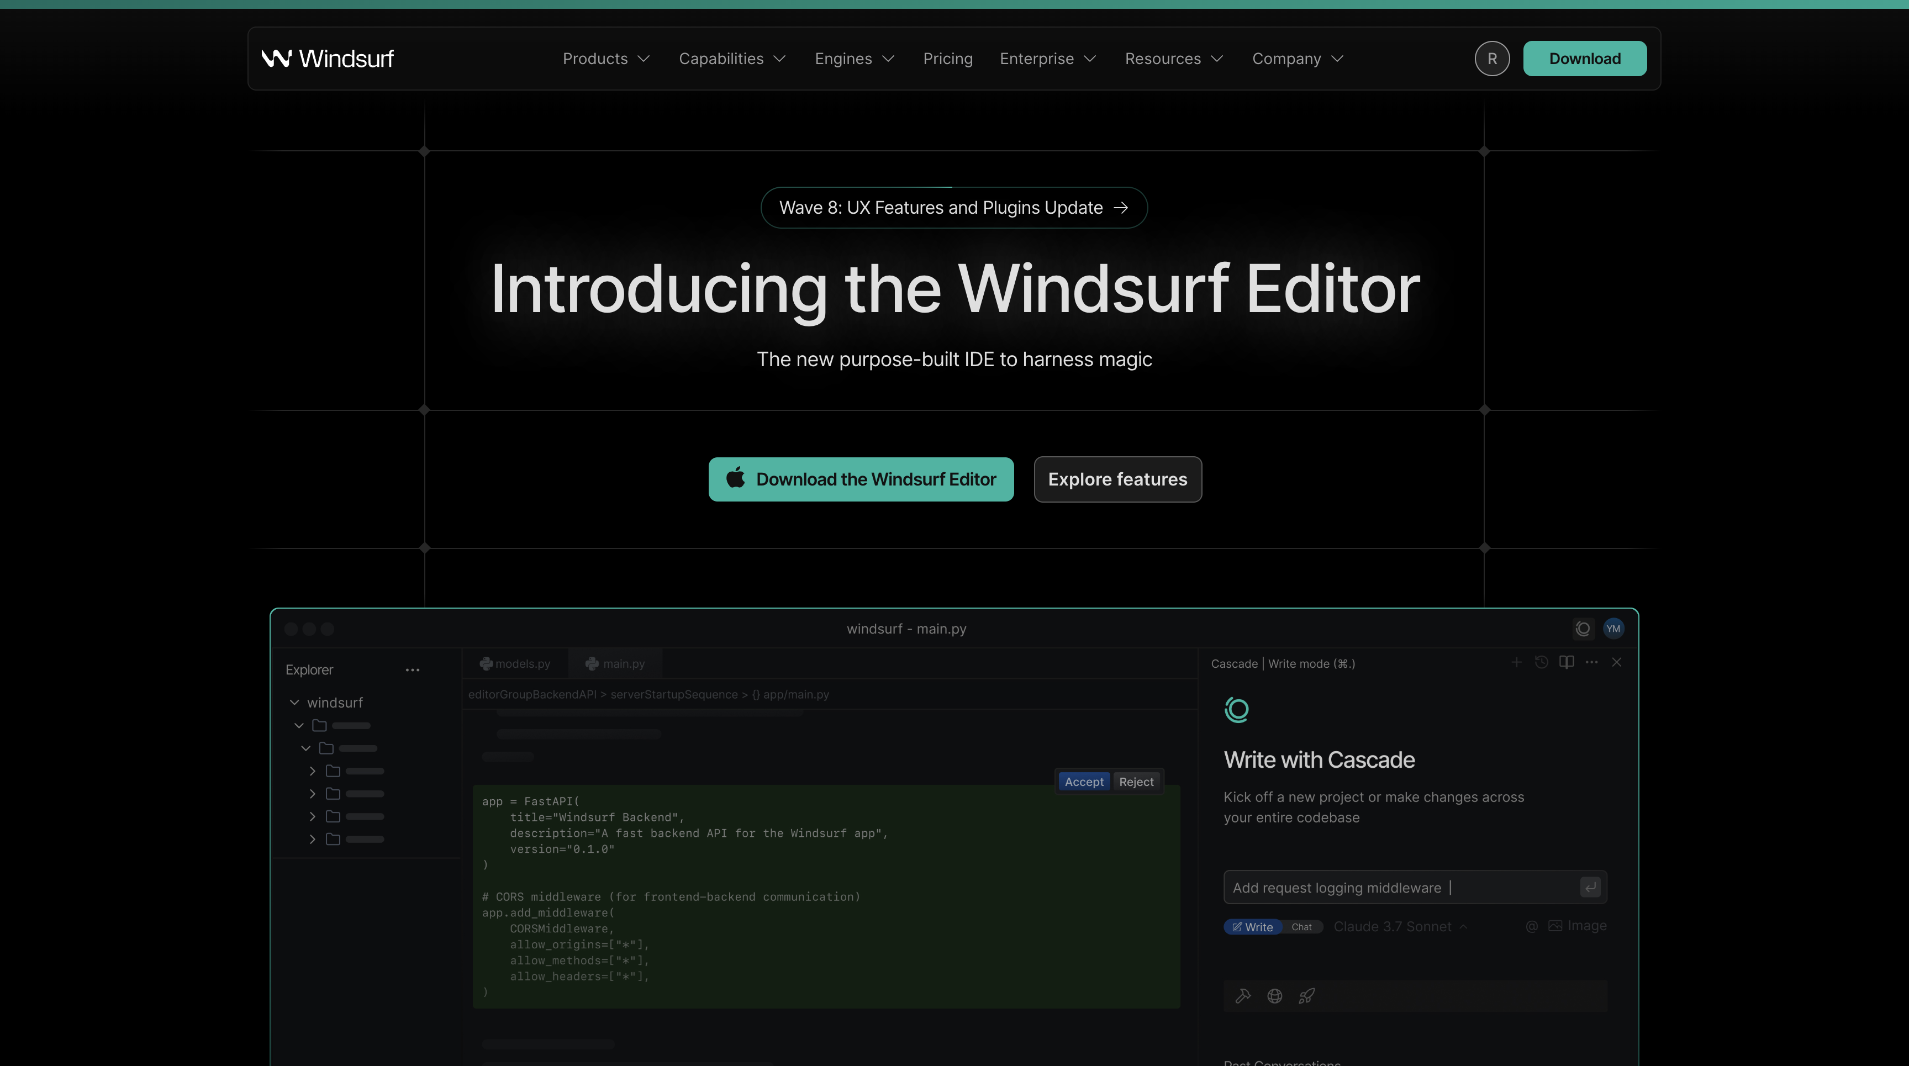
Task: Expand the last collapsed folder in Explorer tree
Action: [312, 840]
